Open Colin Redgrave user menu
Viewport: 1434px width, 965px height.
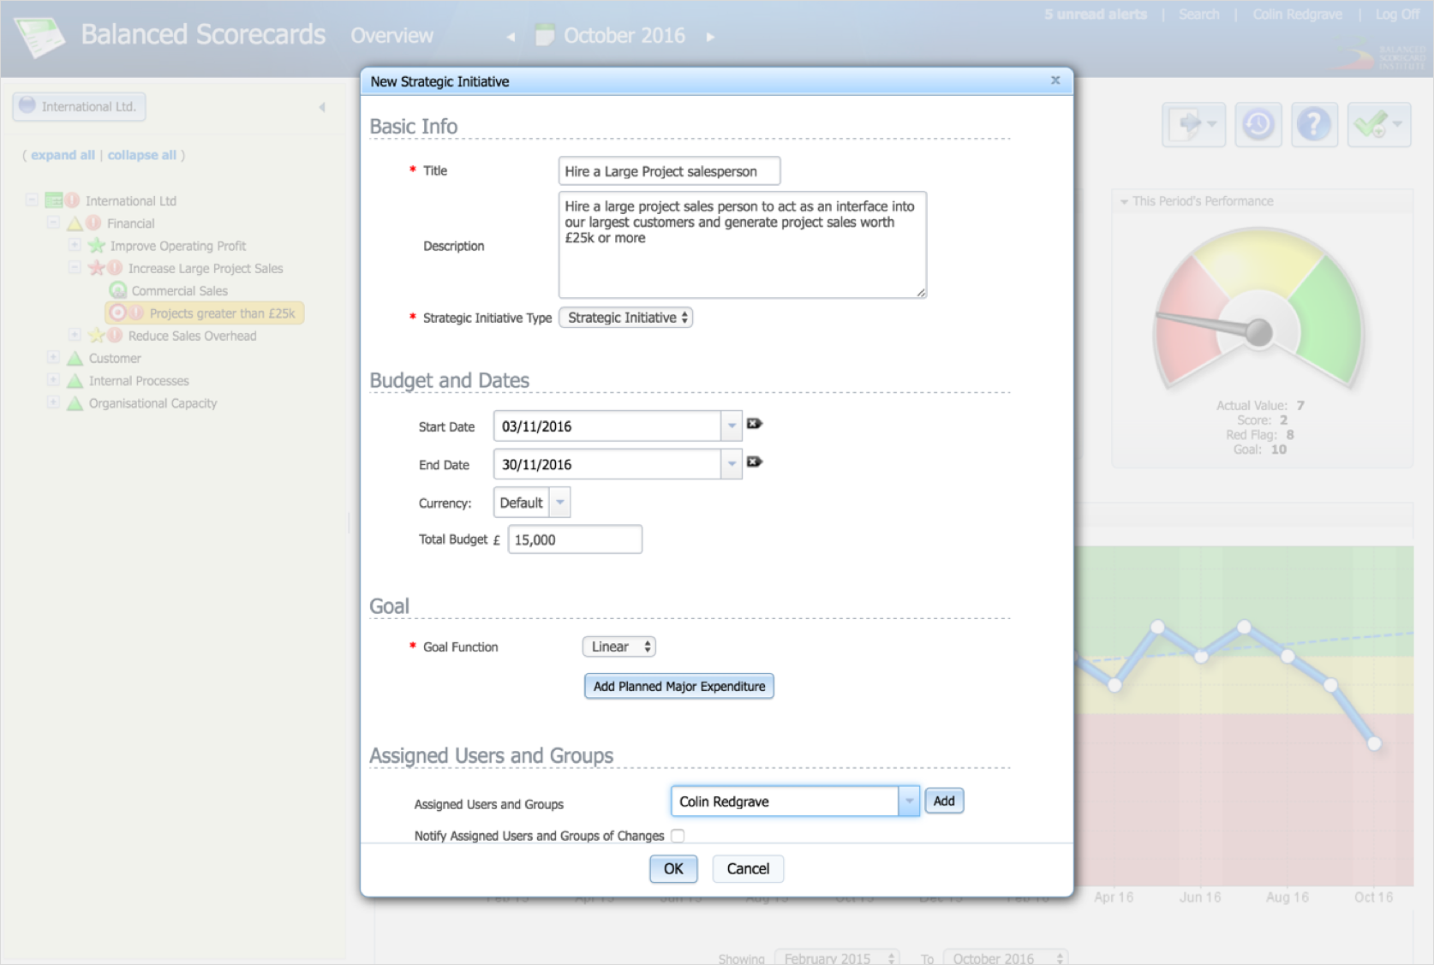tap(1297, 15)
